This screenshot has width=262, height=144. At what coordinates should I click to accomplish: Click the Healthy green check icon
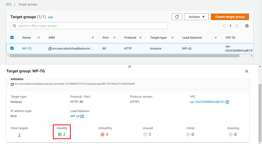click(60, 134)
